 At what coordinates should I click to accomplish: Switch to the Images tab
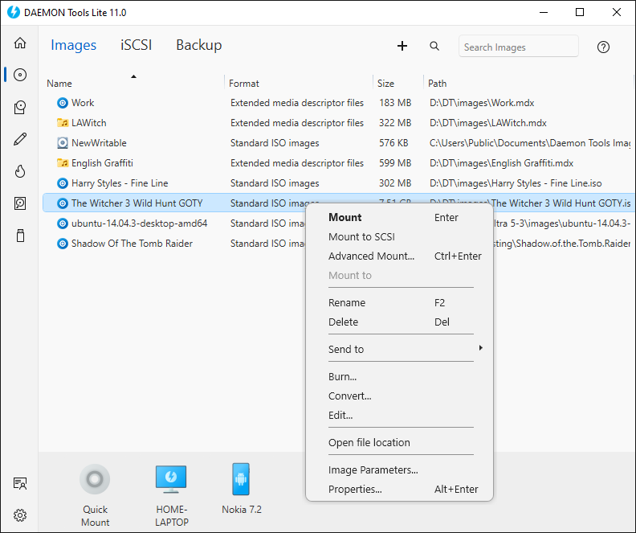[73, 45]
